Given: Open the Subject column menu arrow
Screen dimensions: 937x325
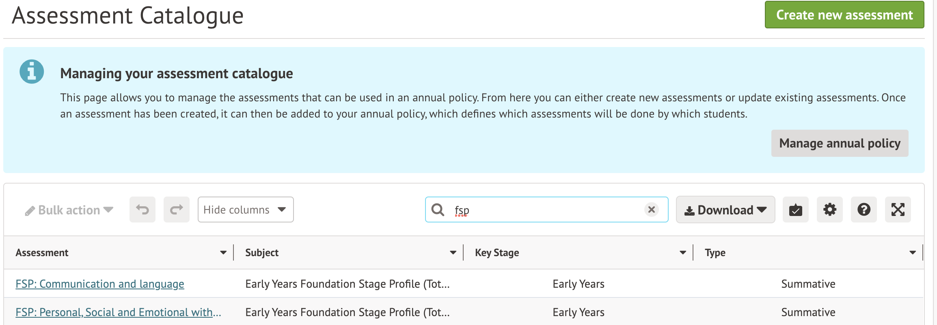Looking at the screenshot, I should pos(453,252).
